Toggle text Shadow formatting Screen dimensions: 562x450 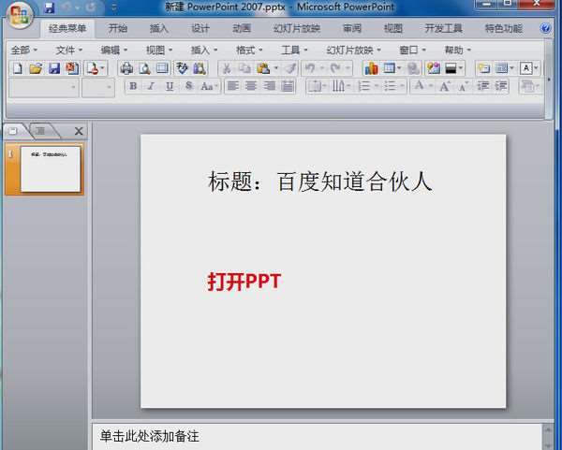(x=188, y=86)
